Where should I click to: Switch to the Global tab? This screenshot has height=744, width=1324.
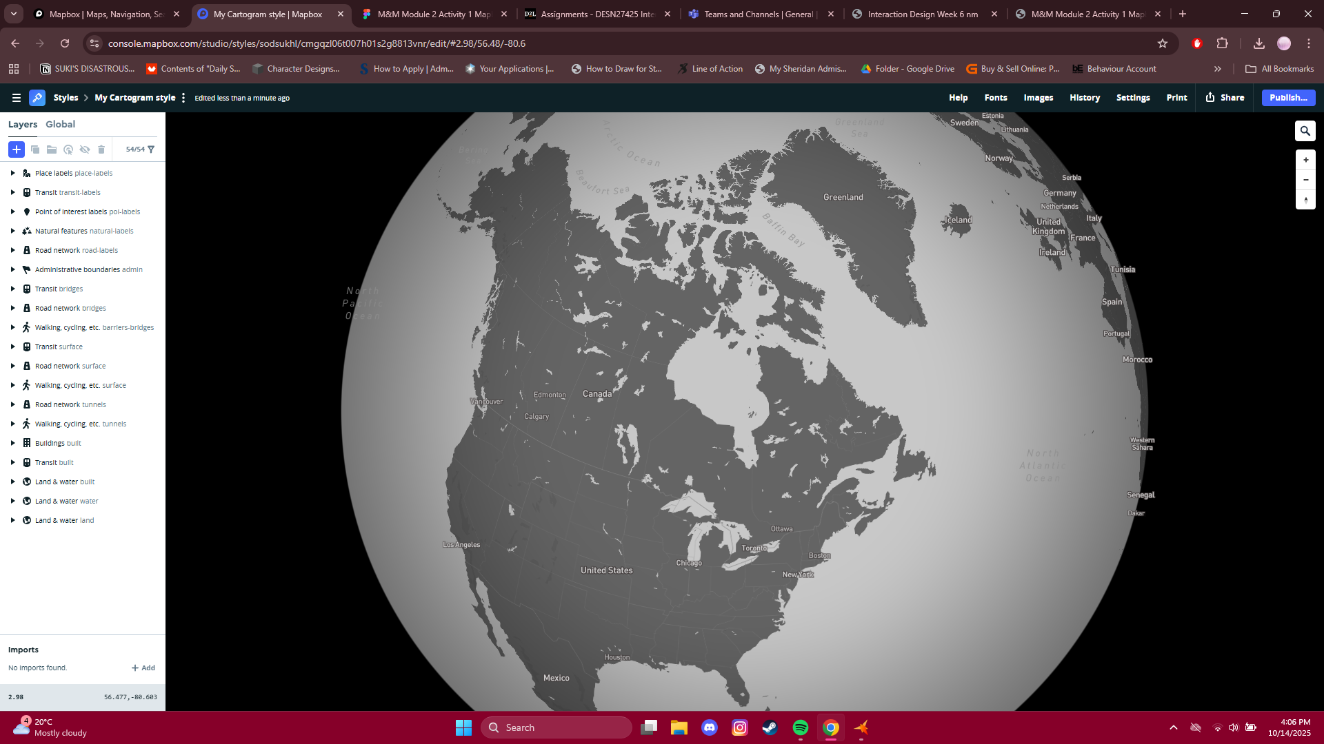coord(61,124)
